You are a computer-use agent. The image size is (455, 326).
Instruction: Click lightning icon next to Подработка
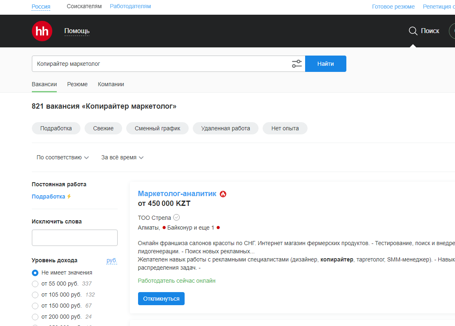69,196
